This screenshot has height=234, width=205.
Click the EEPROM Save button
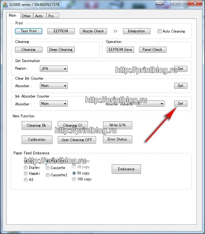click(x=120, y=50)
